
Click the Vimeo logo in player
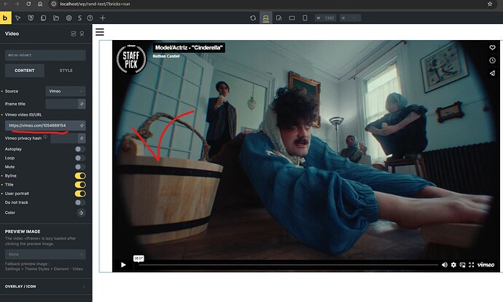[486, 265]
